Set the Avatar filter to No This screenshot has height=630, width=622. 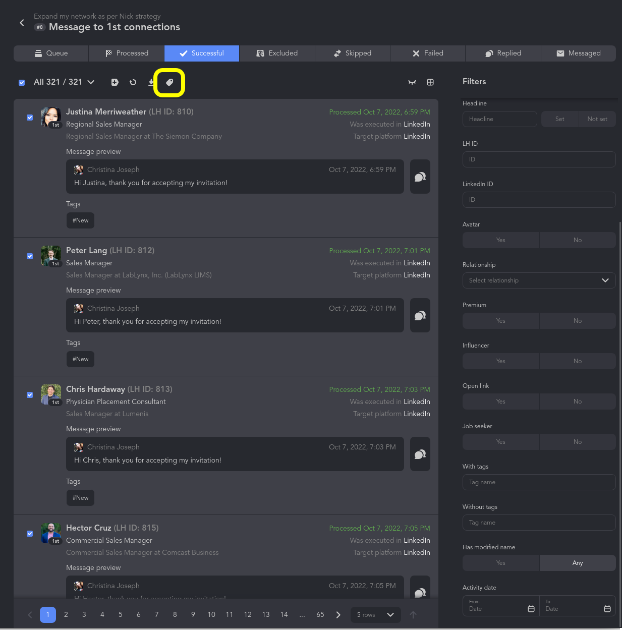click(578, 240)
